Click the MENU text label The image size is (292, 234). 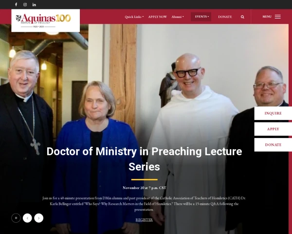click(x=267, y=17)
